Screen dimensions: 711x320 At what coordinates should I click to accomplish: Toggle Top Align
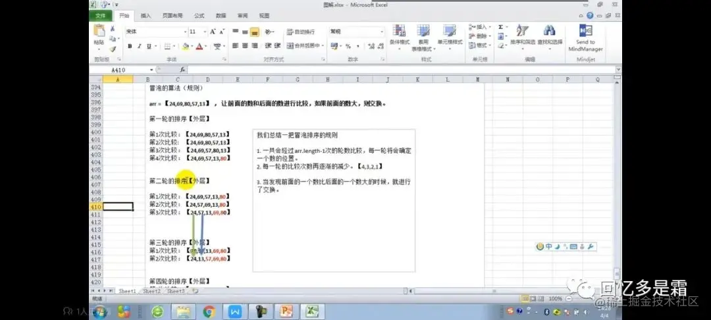235,32
